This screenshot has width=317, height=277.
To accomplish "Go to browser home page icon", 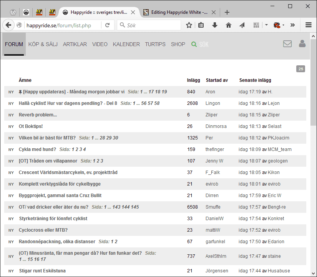I will coord(228,25).
